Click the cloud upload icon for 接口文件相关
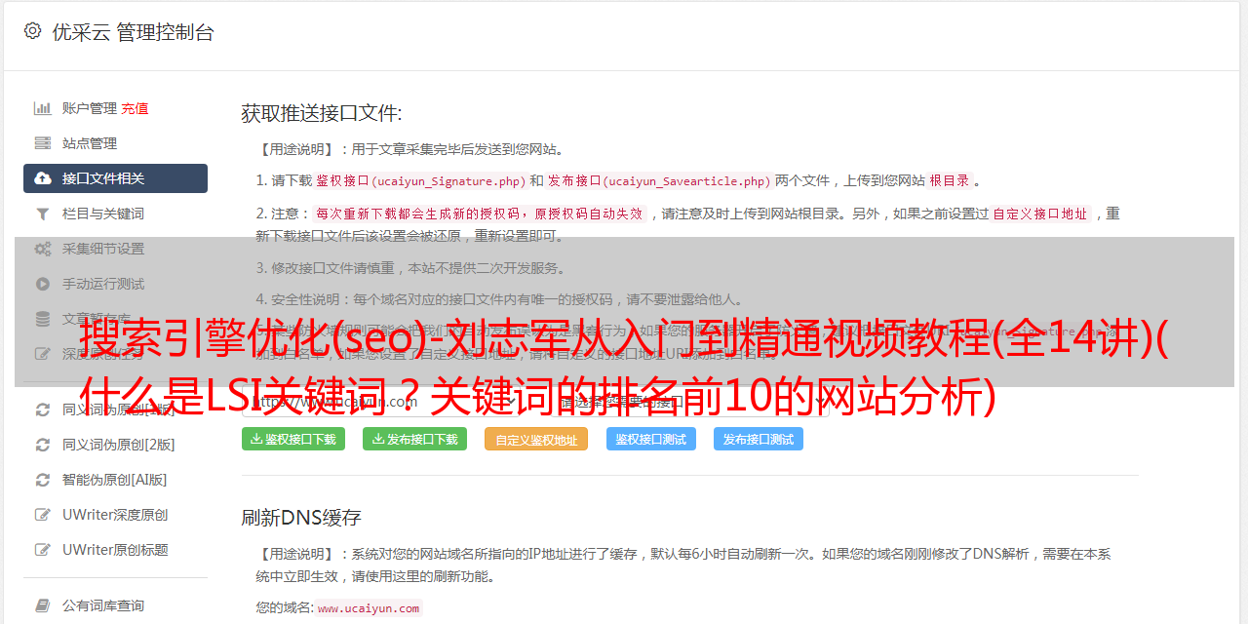Viewport: 1248px width, 624px height. pyautogui.click(x=43, y=178)
